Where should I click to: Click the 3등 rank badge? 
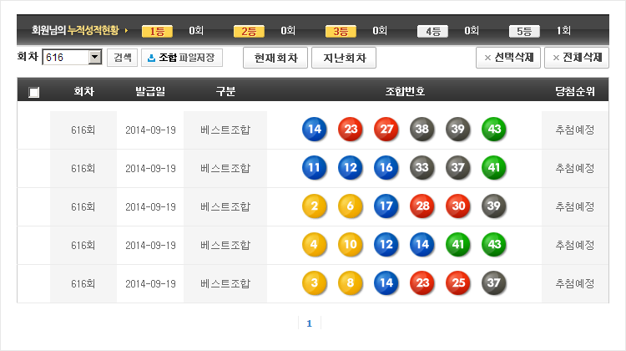point(341,31)
